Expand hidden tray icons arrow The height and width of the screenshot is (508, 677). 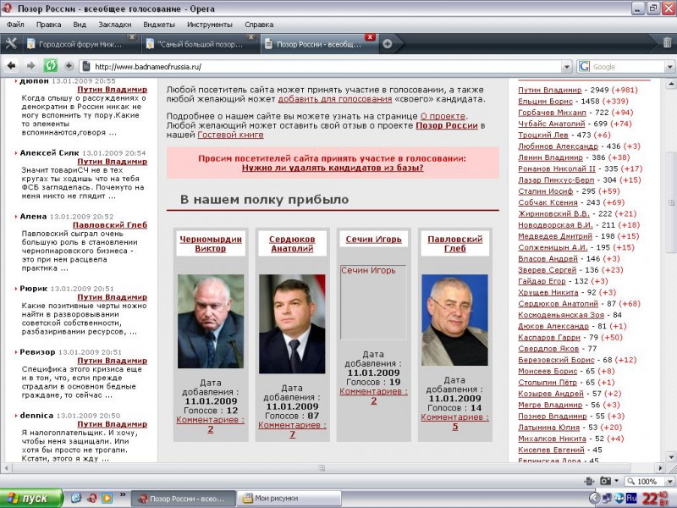coord(594,499)
